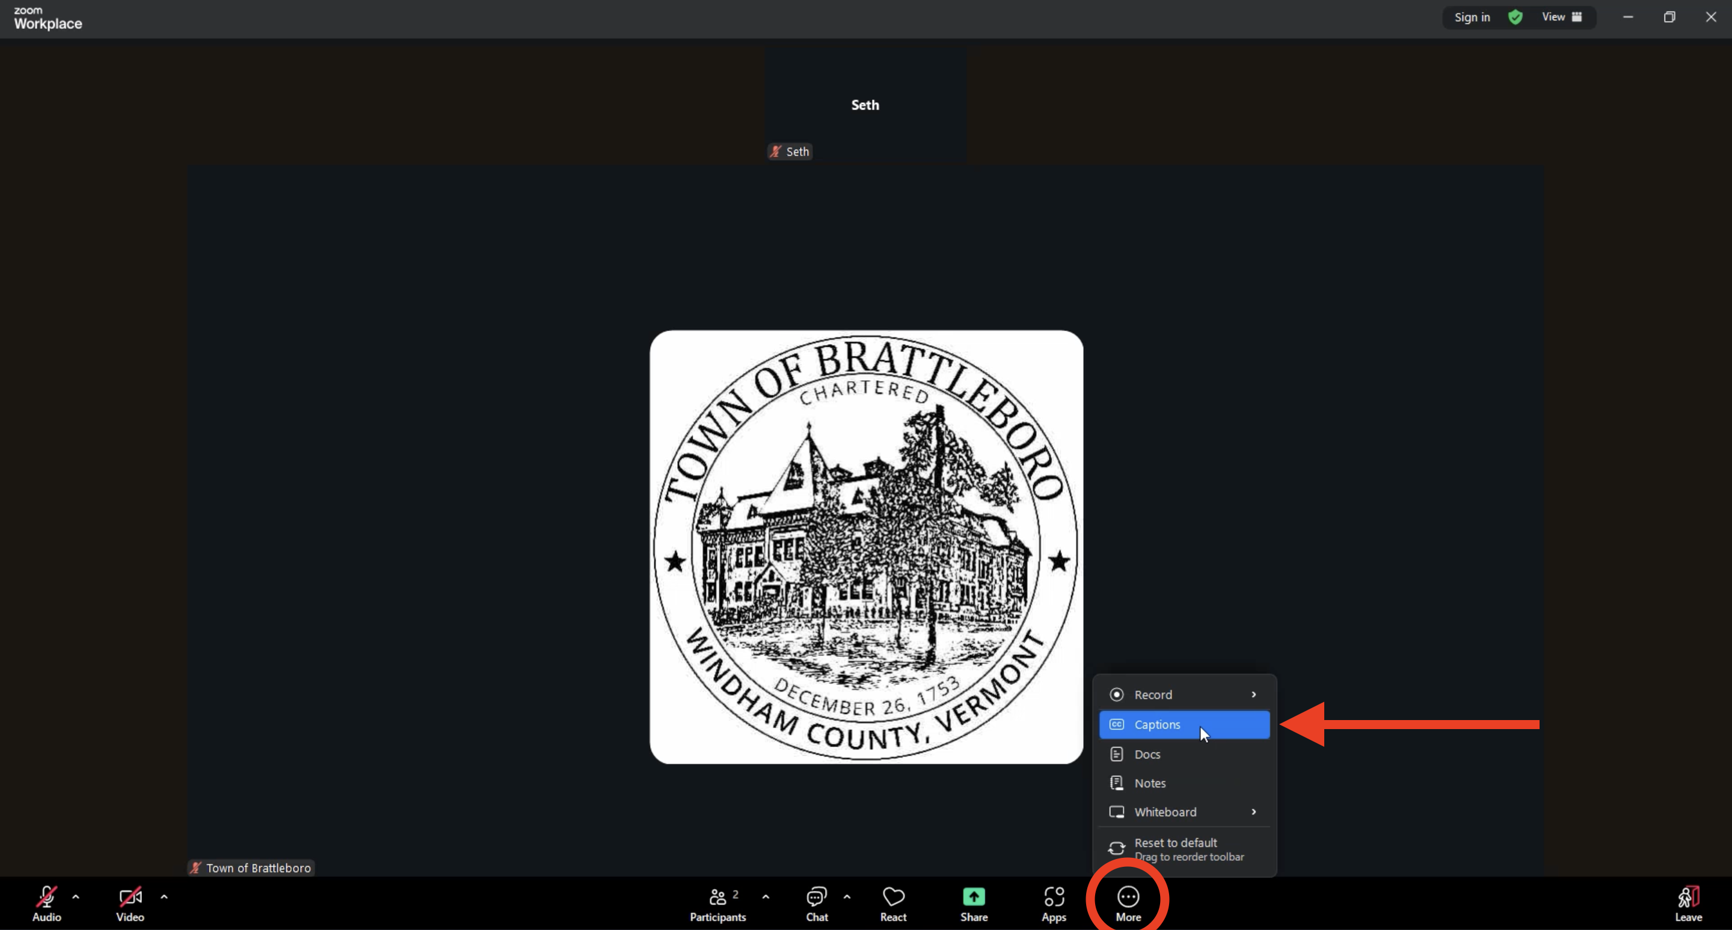Change the View layout
The image size is (1732, 930).
point(1561,17)
